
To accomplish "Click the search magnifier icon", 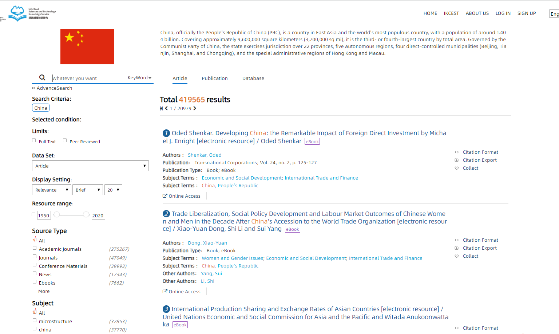I will tap(42, 78).
